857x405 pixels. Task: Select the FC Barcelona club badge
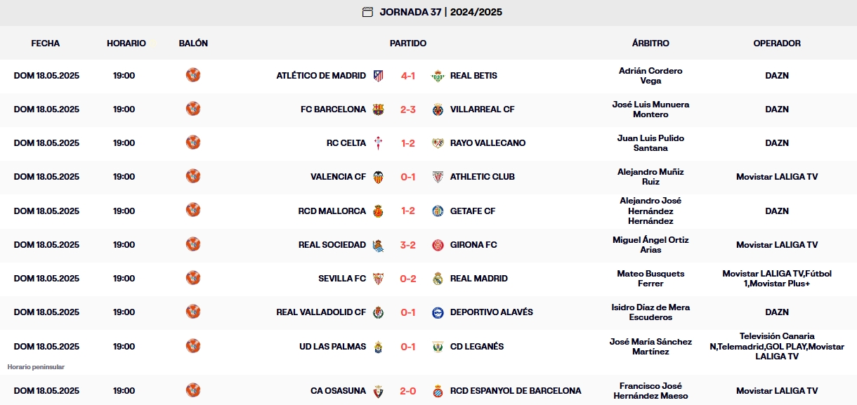(x=380, y=109)
